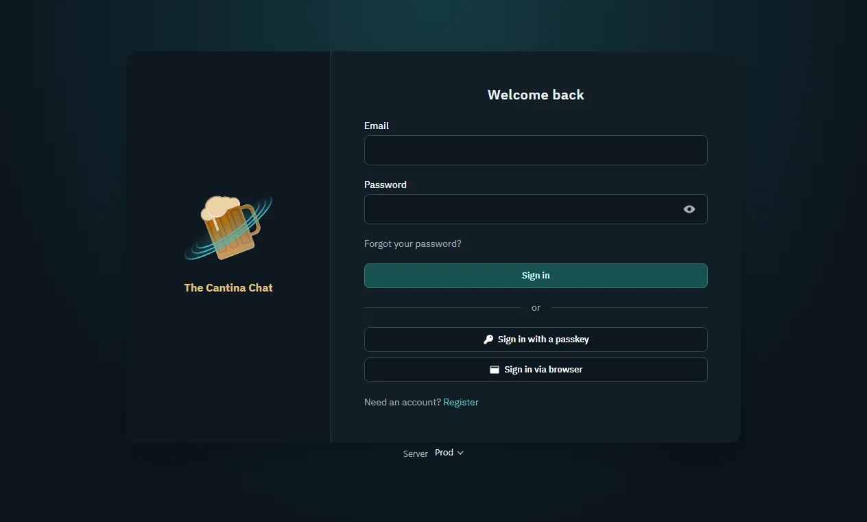Choose Sign in via browser
This screenshot has width=867, height=522.
click(x=536, y=370)
